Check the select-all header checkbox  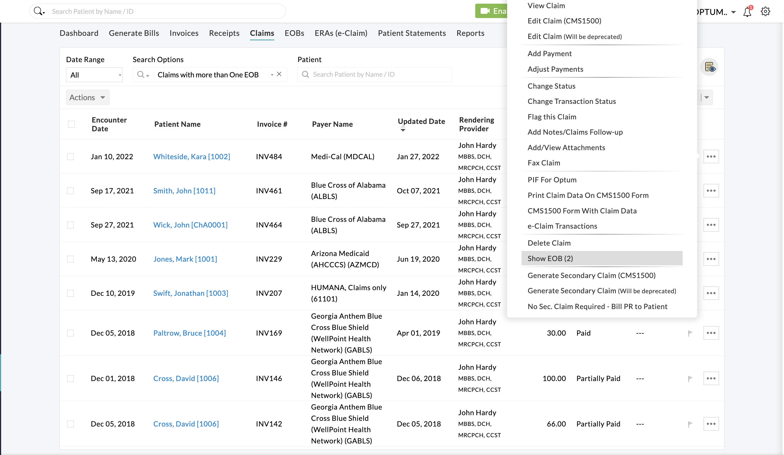(71, 124)
